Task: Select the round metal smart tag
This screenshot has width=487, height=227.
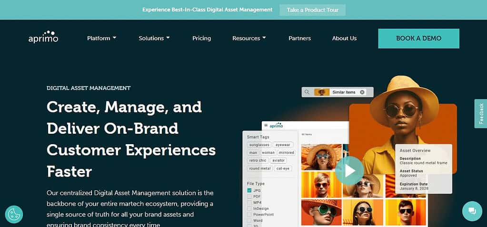Action: 260,168
